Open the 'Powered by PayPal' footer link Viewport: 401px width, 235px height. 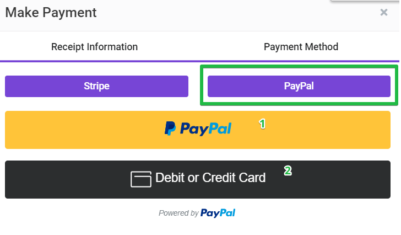tap(197, 213)
